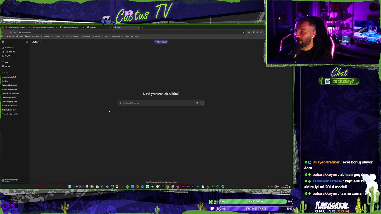Open Google Chrome from the taskbar
This screenshot has height=214, width=381.
[x=168, y=187]
